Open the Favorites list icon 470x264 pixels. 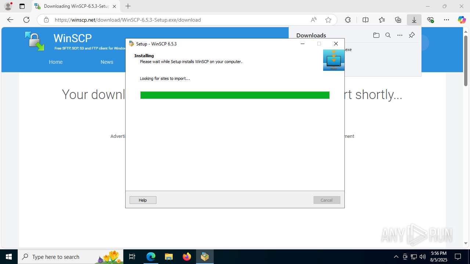click(x=382, y=20)
